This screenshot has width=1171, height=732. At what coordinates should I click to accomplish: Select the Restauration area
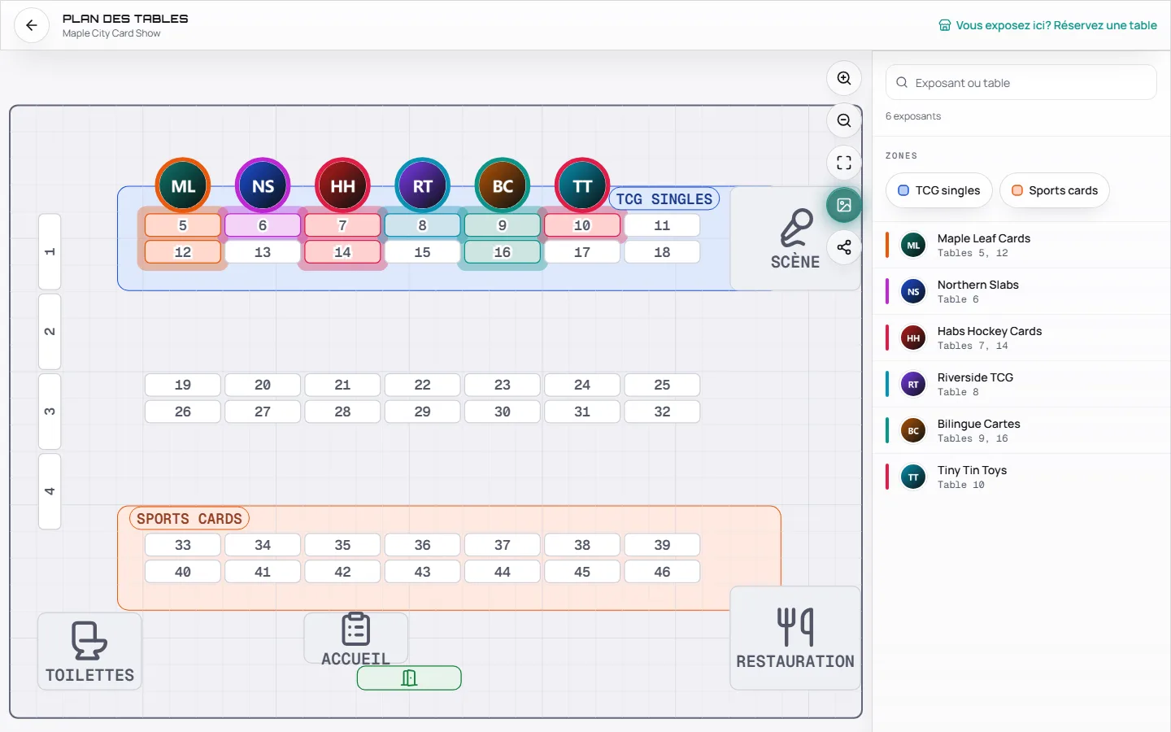[795, 638]
